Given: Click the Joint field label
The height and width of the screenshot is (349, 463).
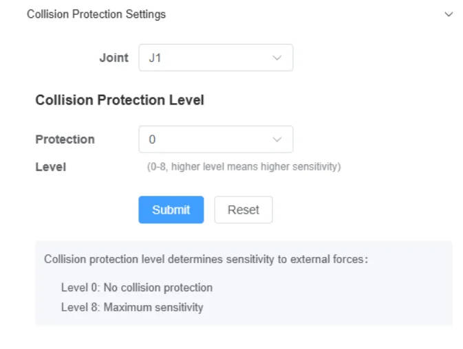Looking at the screenshot, I should 114,58.
